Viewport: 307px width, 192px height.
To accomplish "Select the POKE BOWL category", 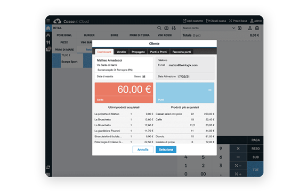I will pyautogui.click(x=64, y=36).
